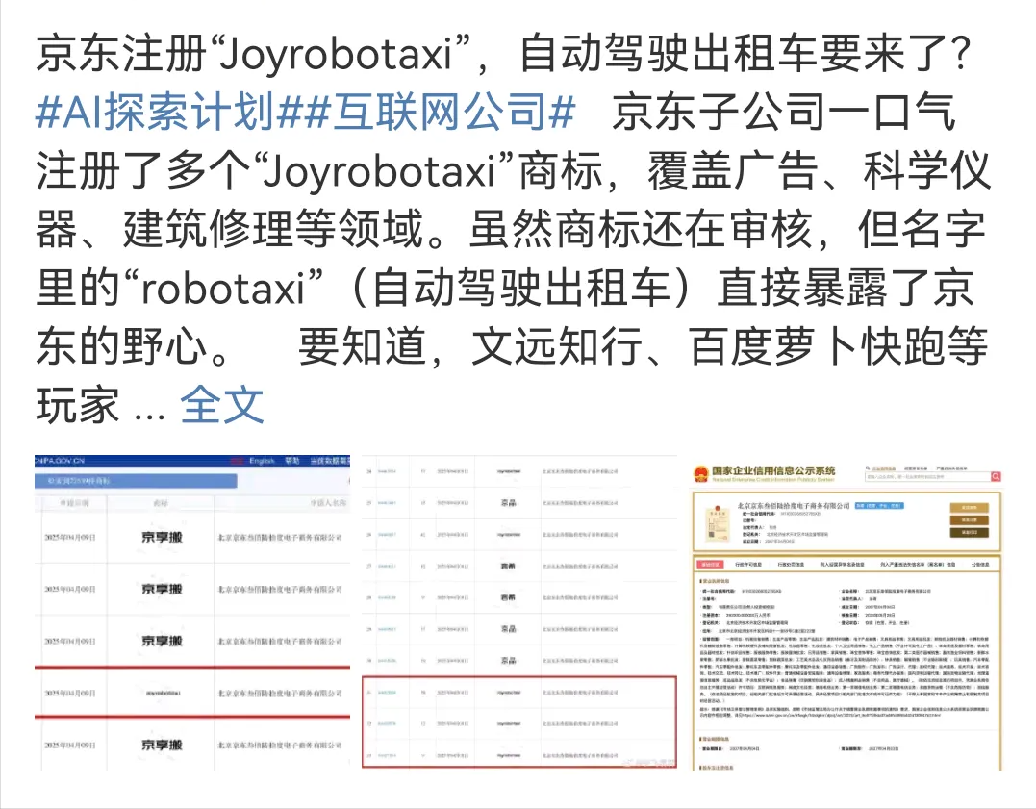The height and width of the screenshot is (809, 1036).
Task: Click English in the CNIPA header
Action: click(262, 462)
